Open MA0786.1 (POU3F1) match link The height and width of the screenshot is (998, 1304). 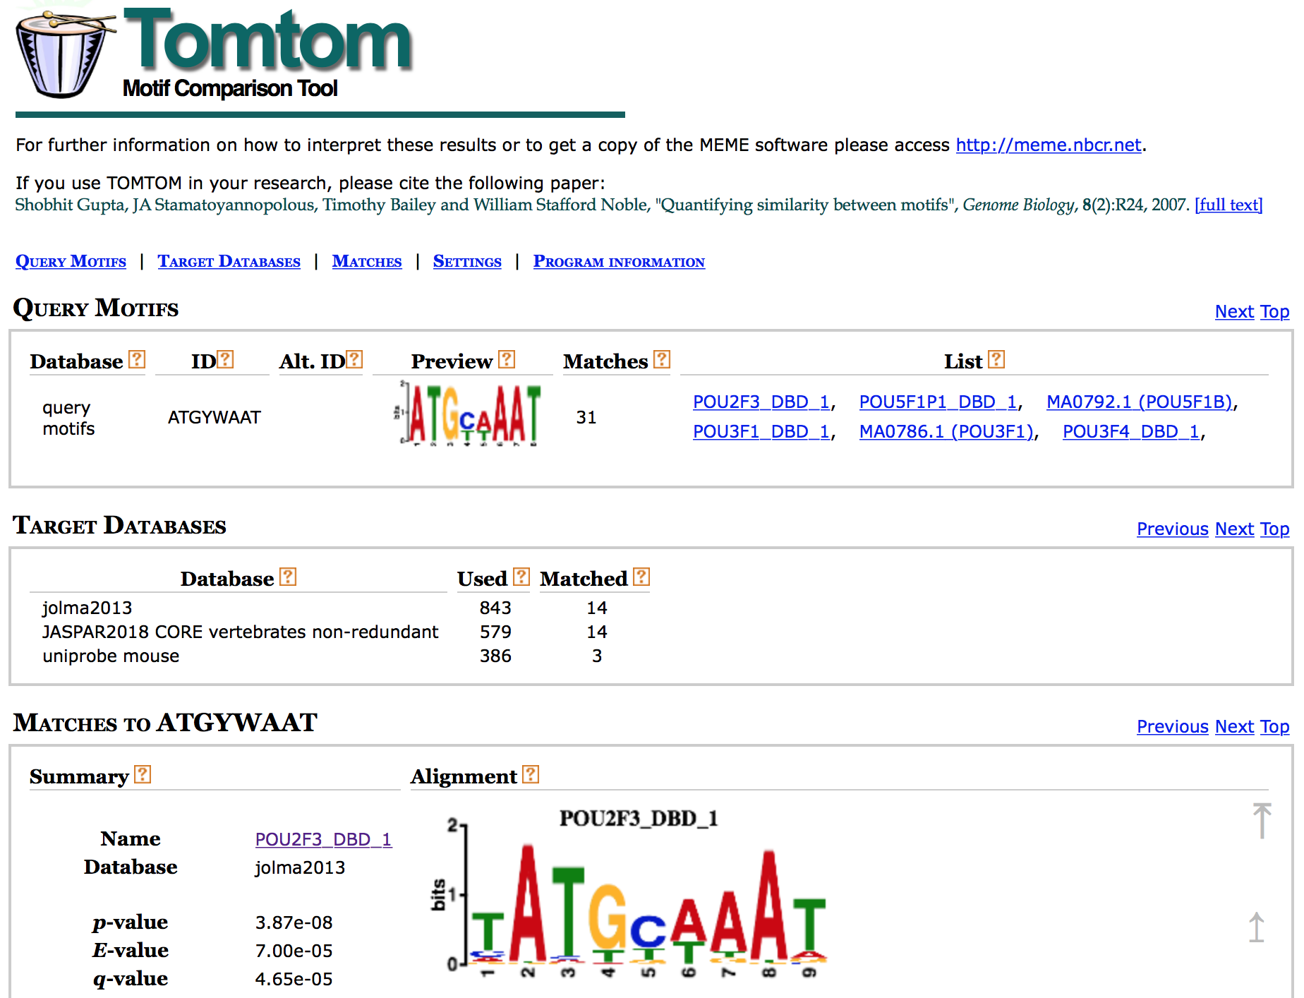946,431
